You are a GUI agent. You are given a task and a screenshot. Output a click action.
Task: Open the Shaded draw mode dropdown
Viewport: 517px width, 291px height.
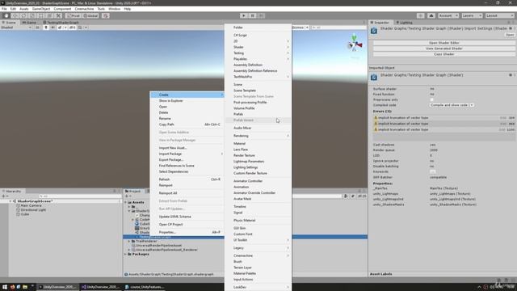coord(16,27)
